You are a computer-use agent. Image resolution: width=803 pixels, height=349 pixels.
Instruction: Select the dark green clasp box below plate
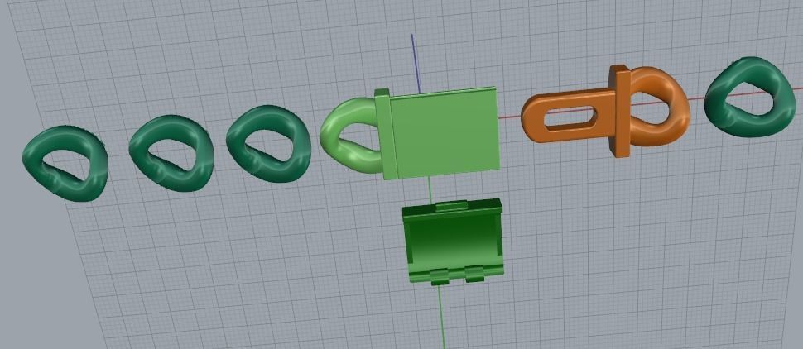453,241
